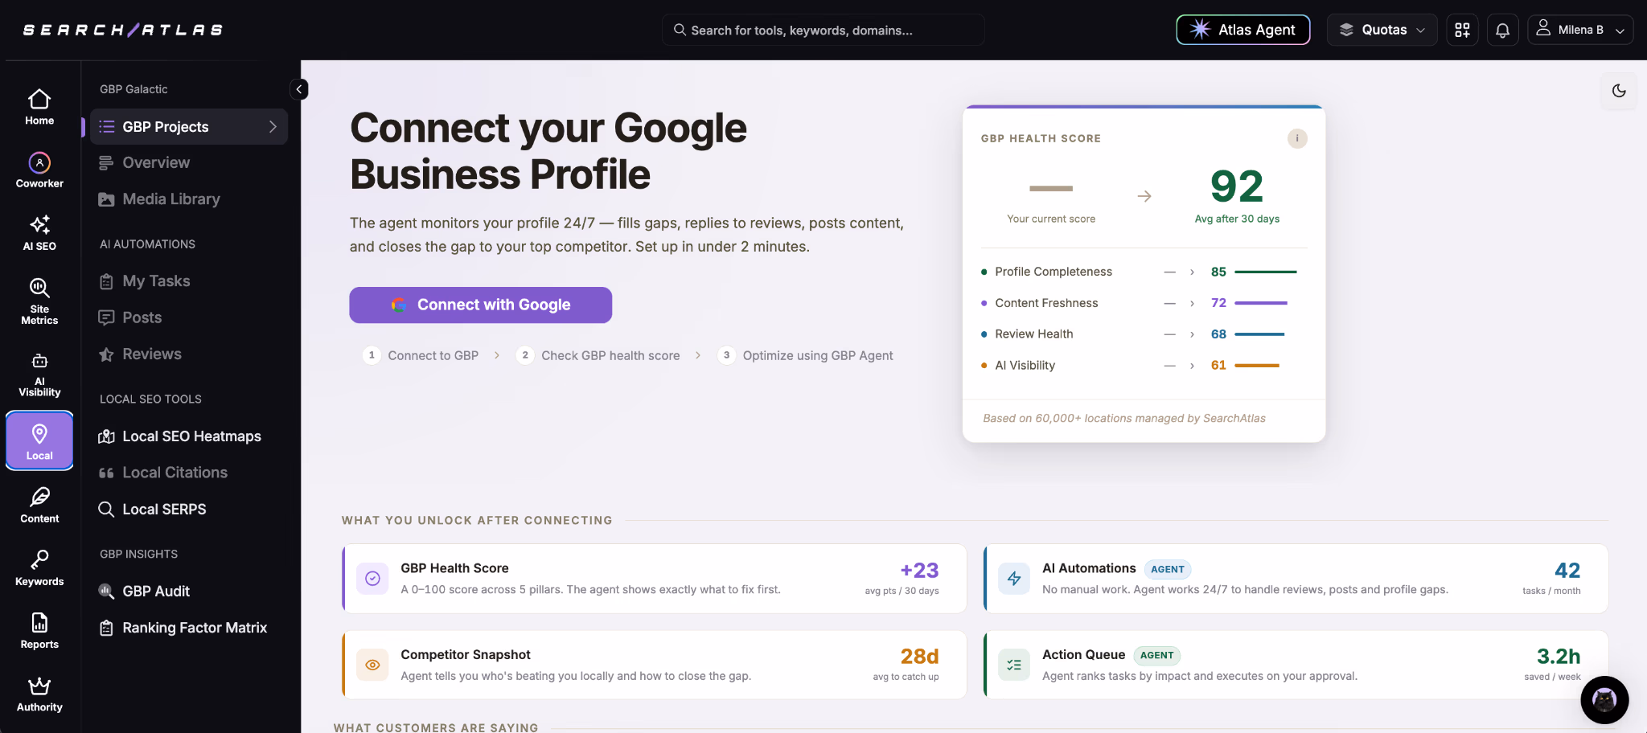Click step 3 Optimize using GBP Agent

805,355
